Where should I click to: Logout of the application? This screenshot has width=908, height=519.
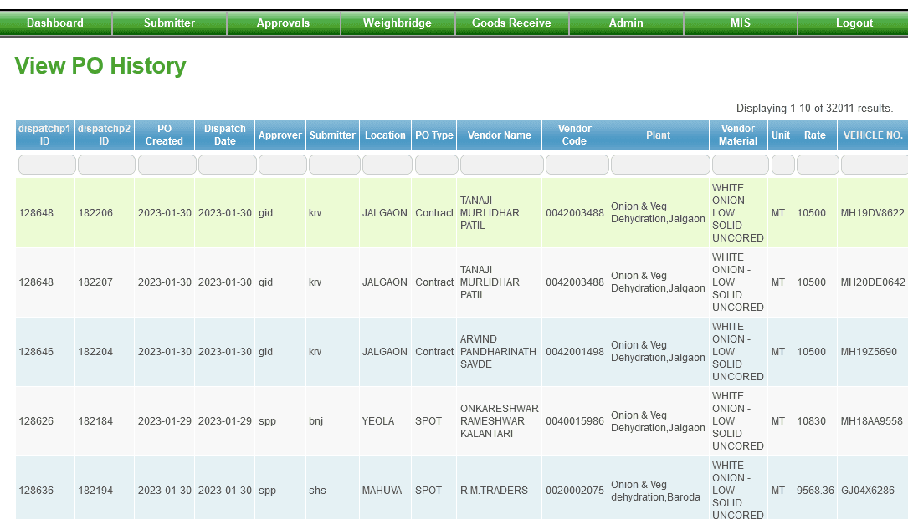tap(854, 23)
